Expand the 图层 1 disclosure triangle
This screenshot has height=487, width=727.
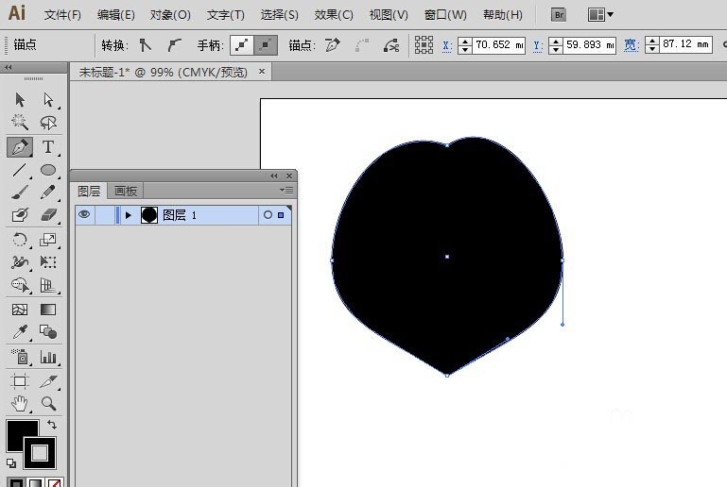point(129,215)
